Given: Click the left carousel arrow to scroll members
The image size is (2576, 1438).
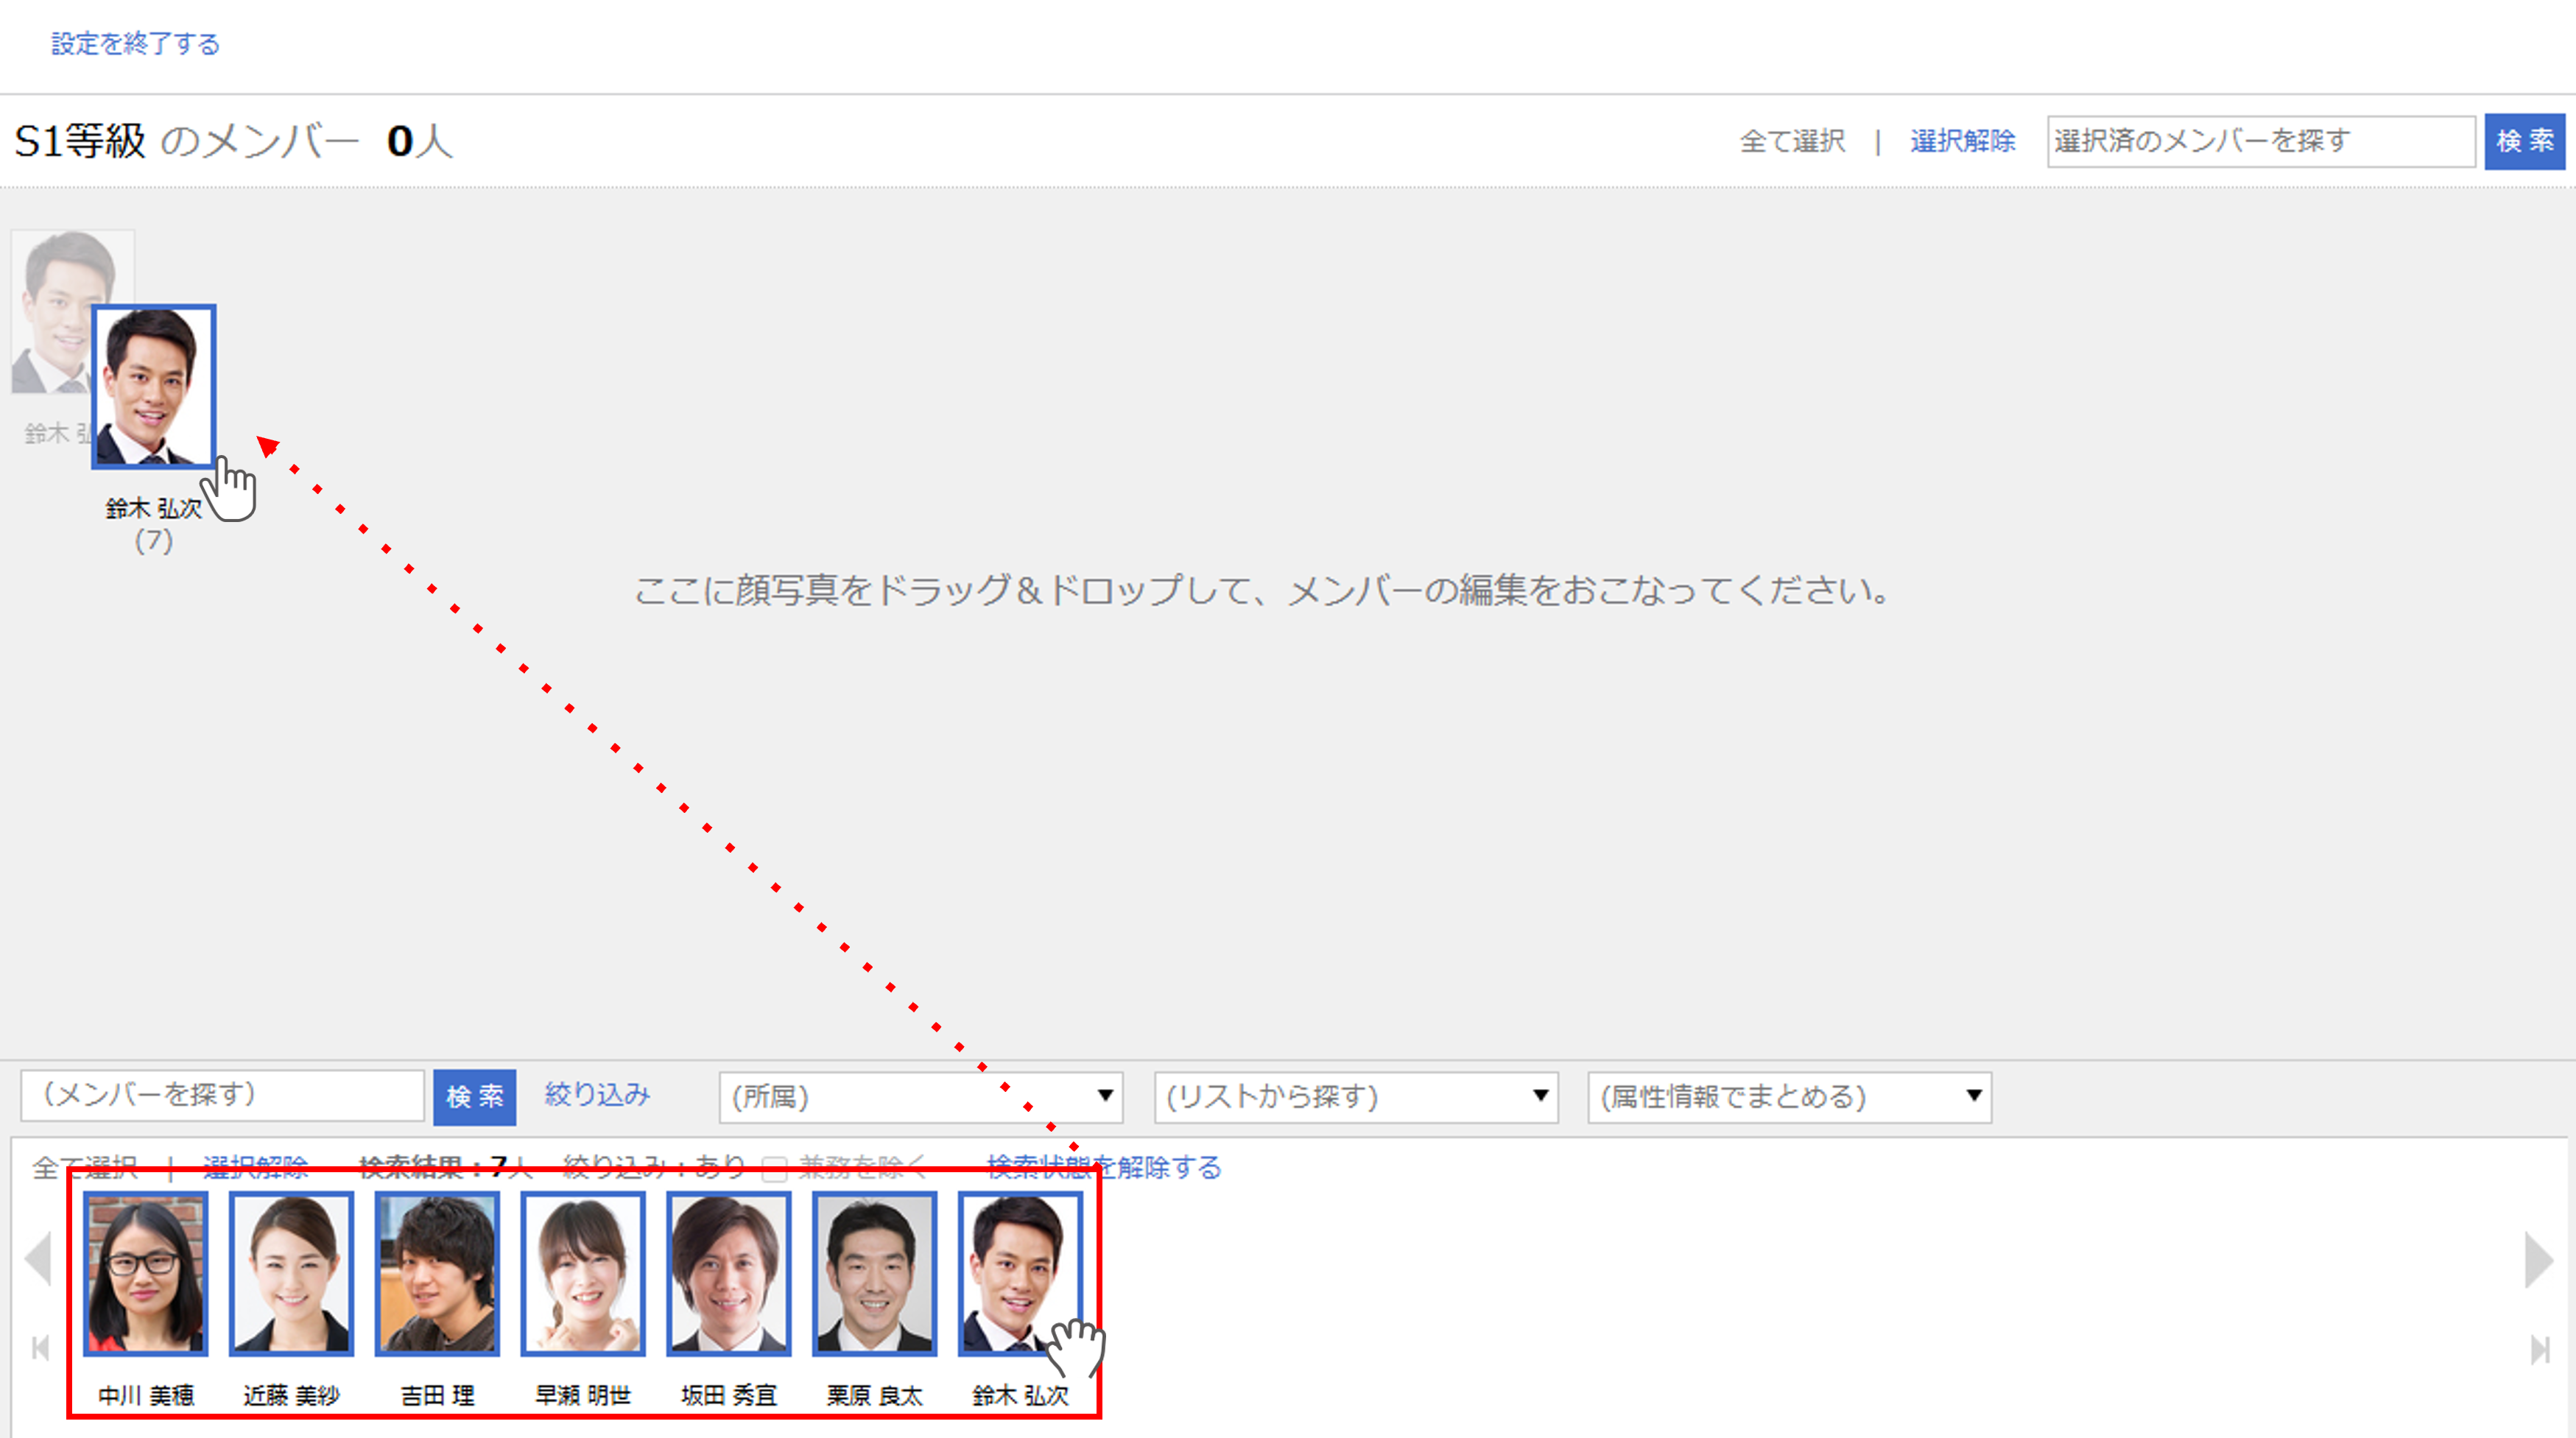Looking at the screenshot, I should click(x=37, y=1258).
